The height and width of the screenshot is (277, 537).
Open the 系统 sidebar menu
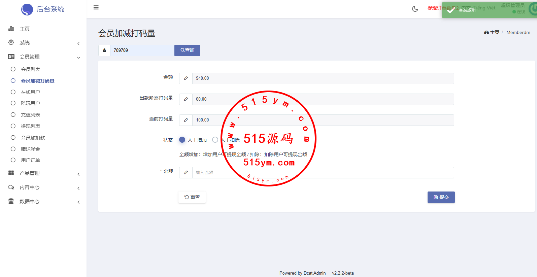coord(25,43)
